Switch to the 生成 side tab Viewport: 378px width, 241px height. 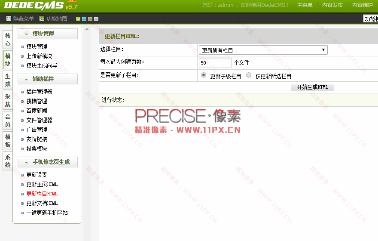point(8,80)
